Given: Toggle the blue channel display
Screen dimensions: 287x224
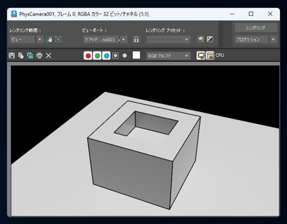Looking at the screenshot, I should coord(106,56).
